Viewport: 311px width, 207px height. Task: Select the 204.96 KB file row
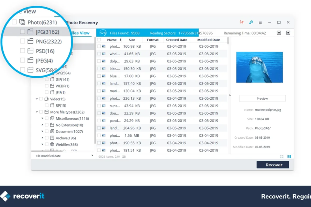pos(162,128)
